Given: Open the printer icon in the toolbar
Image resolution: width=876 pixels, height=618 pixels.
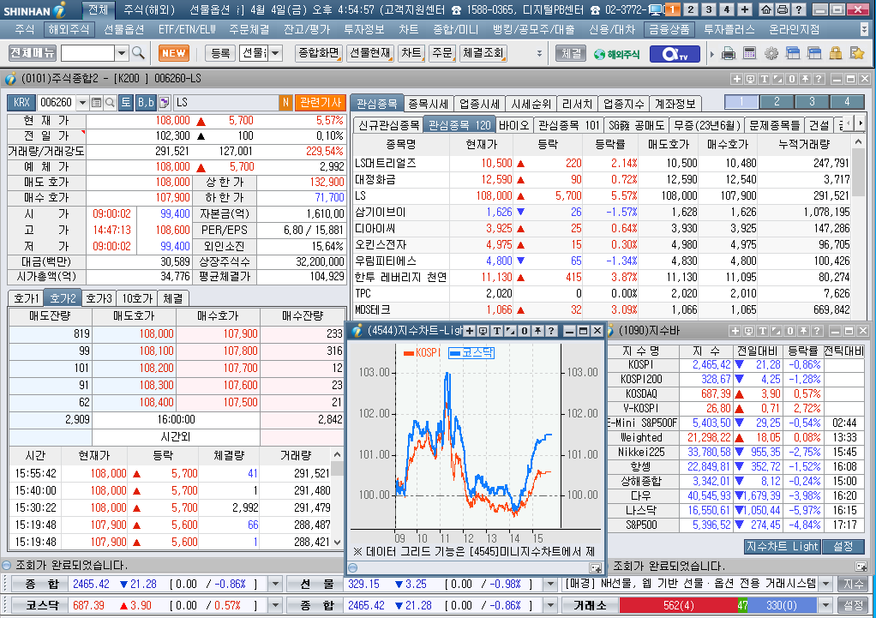Looking at the screenshot, I should click(x=728, y=54).
